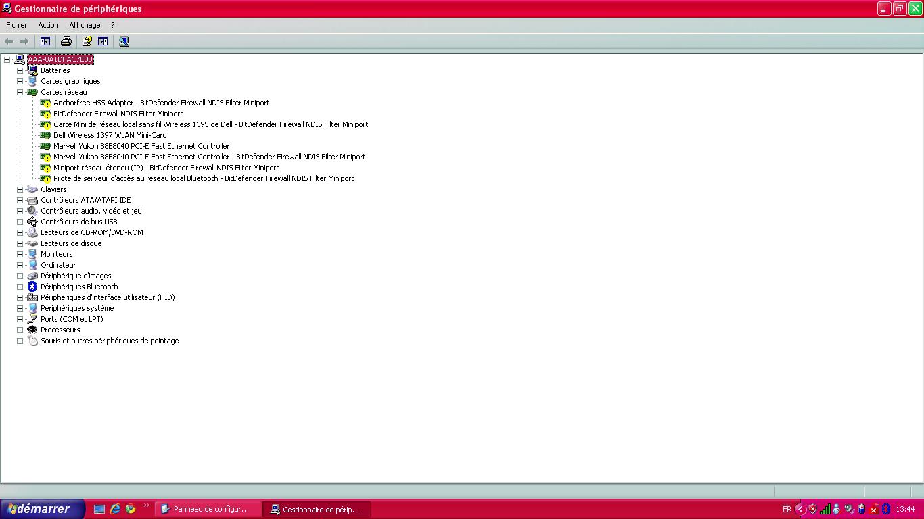Click the Bluetooth tray icon

coord(886,509)
